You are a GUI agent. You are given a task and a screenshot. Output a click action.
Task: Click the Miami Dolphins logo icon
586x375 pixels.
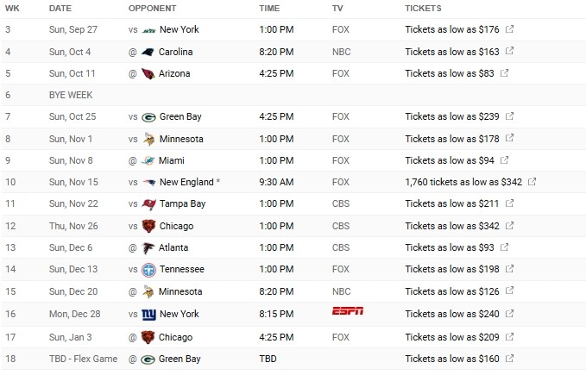[148, 161]
